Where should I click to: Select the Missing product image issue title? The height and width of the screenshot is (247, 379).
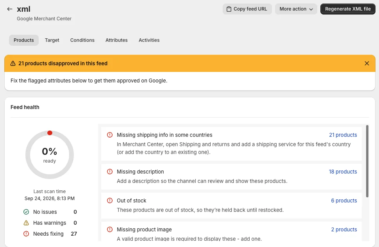pos(144,229)
